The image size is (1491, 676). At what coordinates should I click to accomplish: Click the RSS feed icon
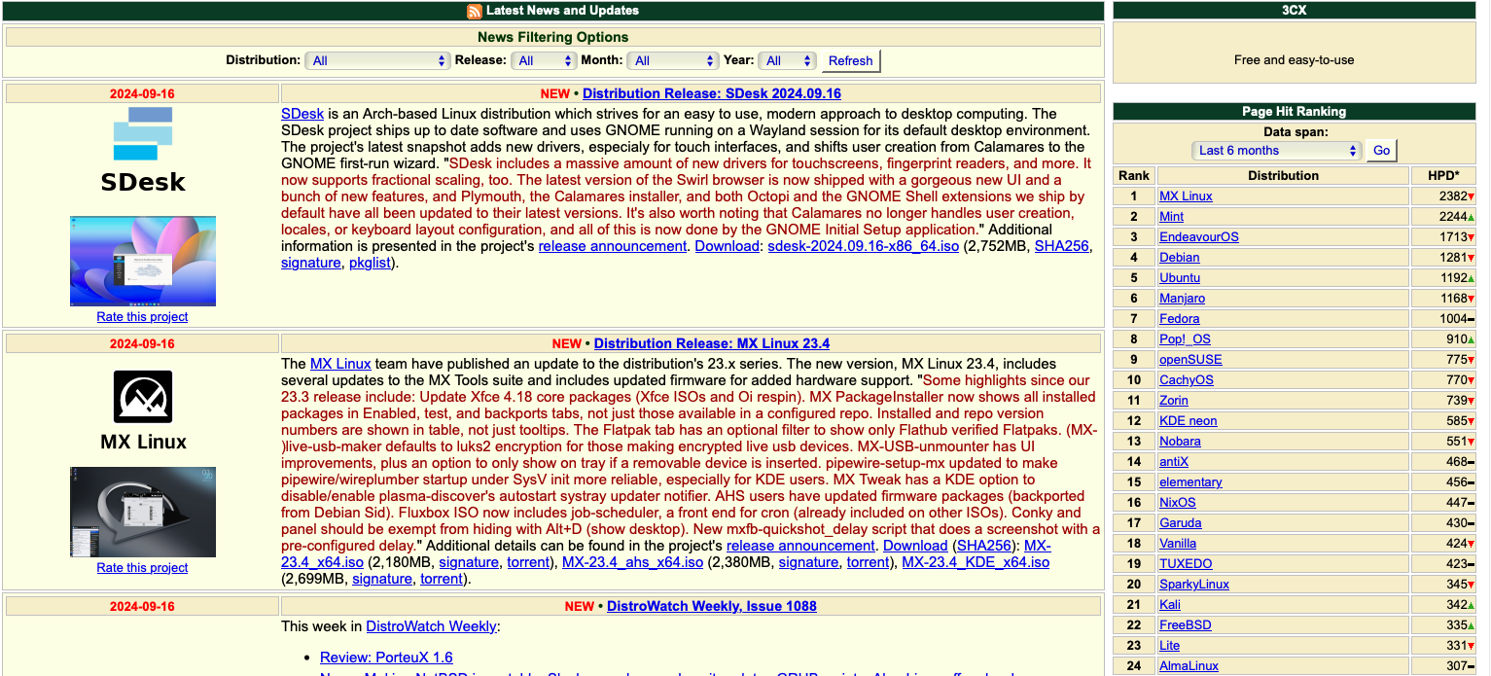[475, 12]
